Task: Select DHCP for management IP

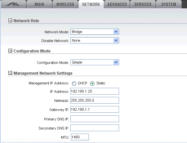Action: point(74,83)
